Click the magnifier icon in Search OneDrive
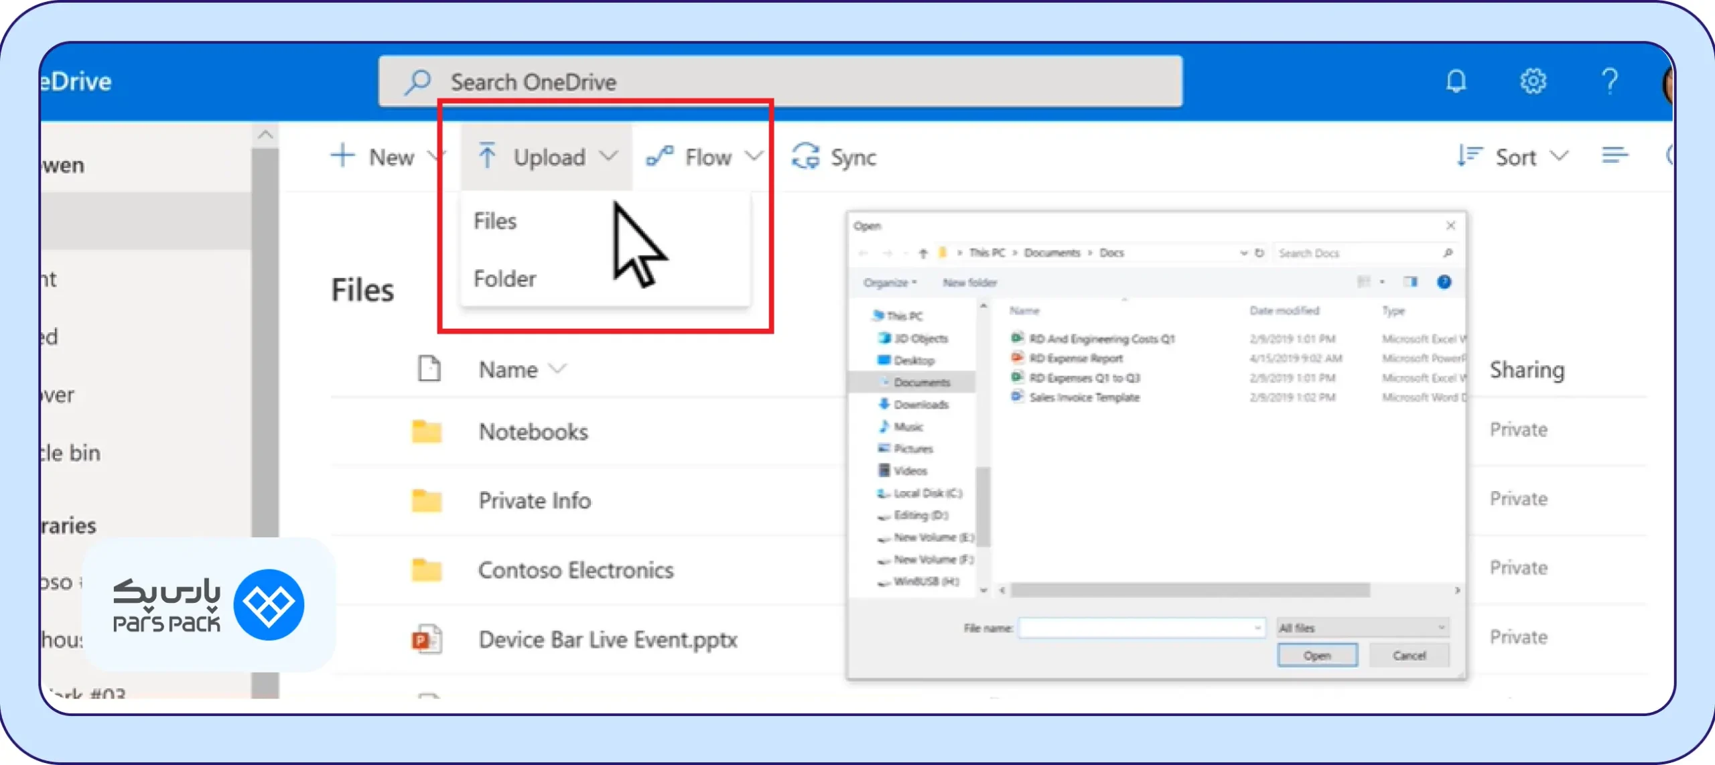Image resolution: width=1715 pixels, height=765 pixels. click(417, 82)
